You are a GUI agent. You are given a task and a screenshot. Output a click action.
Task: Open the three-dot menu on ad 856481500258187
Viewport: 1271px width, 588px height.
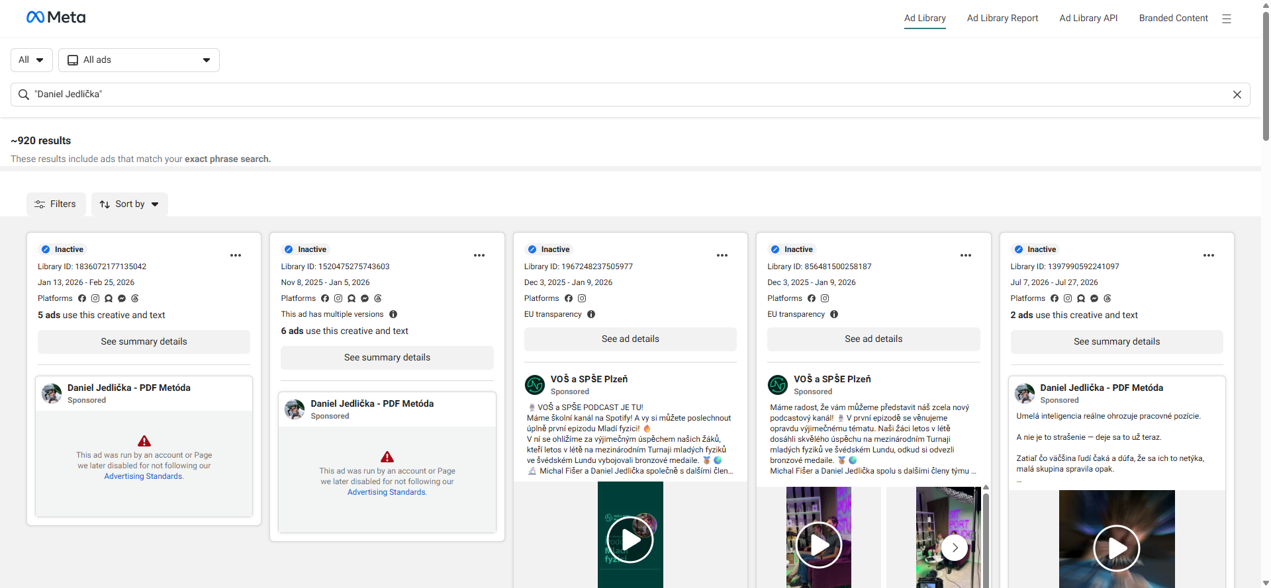966,255
